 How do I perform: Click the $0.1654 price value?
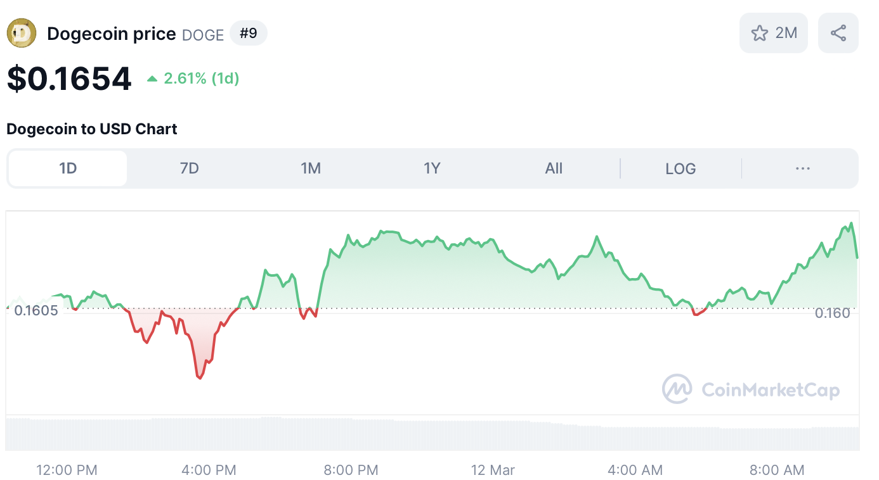pos(69,79)
